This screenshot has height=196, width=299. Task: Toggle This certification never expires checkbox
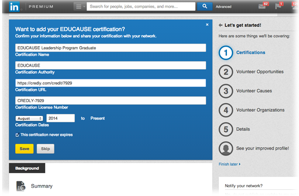pyautogui.click(x=17, y=135)
